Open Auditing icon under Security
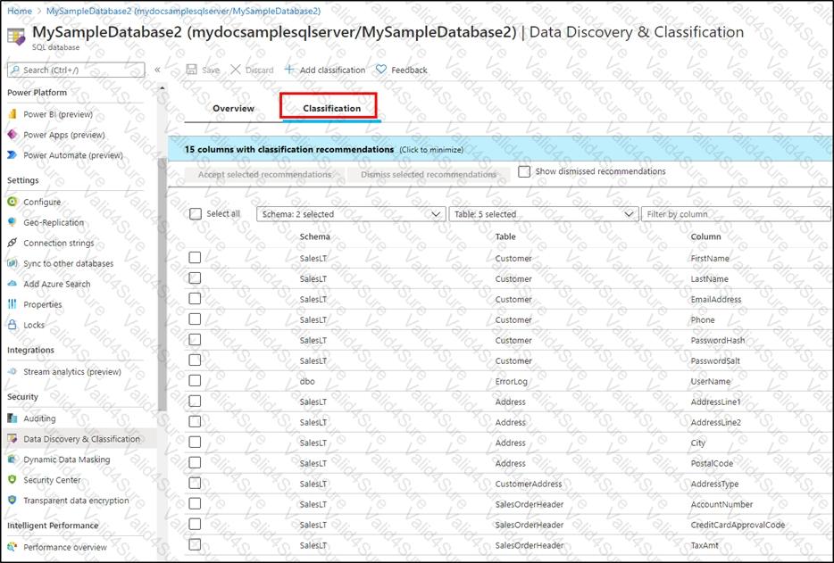This screenshot has width=834, height=563. pos(13,418)
